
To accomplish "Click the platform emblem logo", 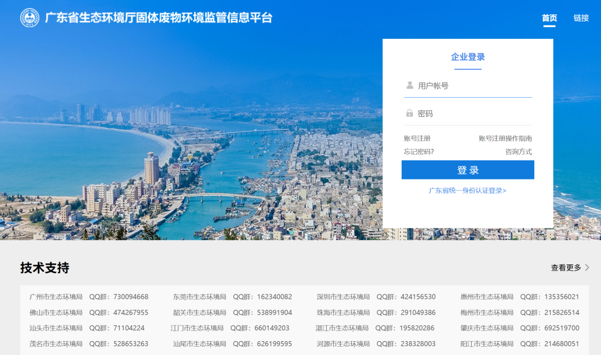I will [29, 18].
